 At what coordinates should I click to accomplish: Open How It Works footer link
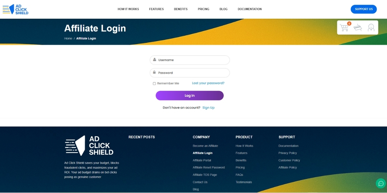pyautogui.click(x=244, y=146)
